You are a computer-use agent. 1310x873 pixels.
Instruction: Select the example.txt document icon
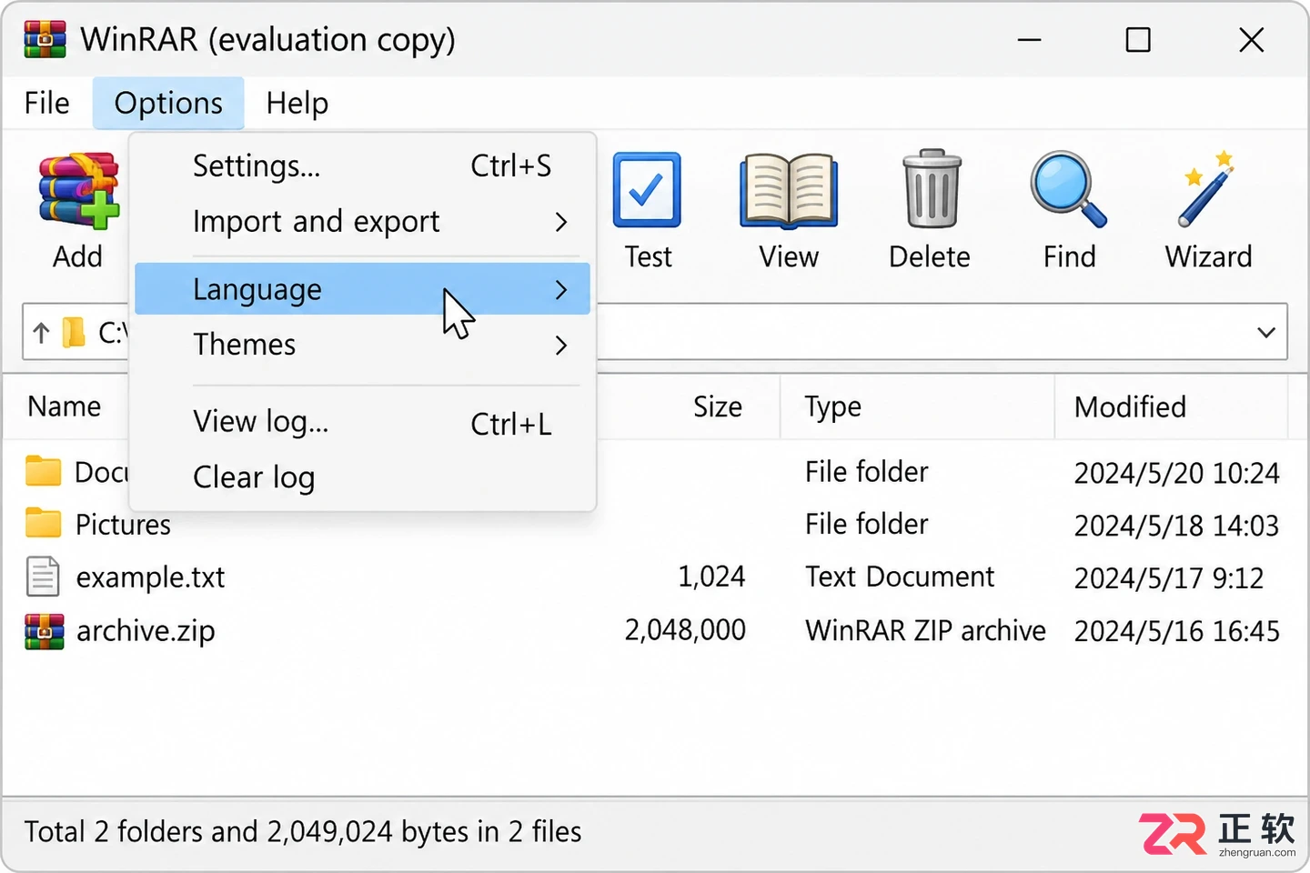coord(43,577)
